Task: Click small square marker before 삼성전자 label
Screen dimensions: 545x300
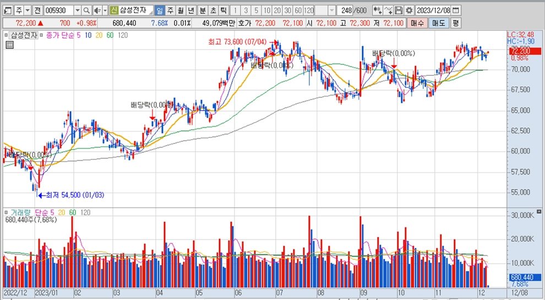Action: [6, 35]
